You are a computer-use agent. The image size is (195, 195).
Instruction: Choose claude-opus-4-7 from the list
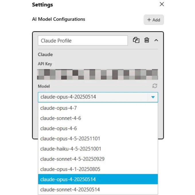98,108
